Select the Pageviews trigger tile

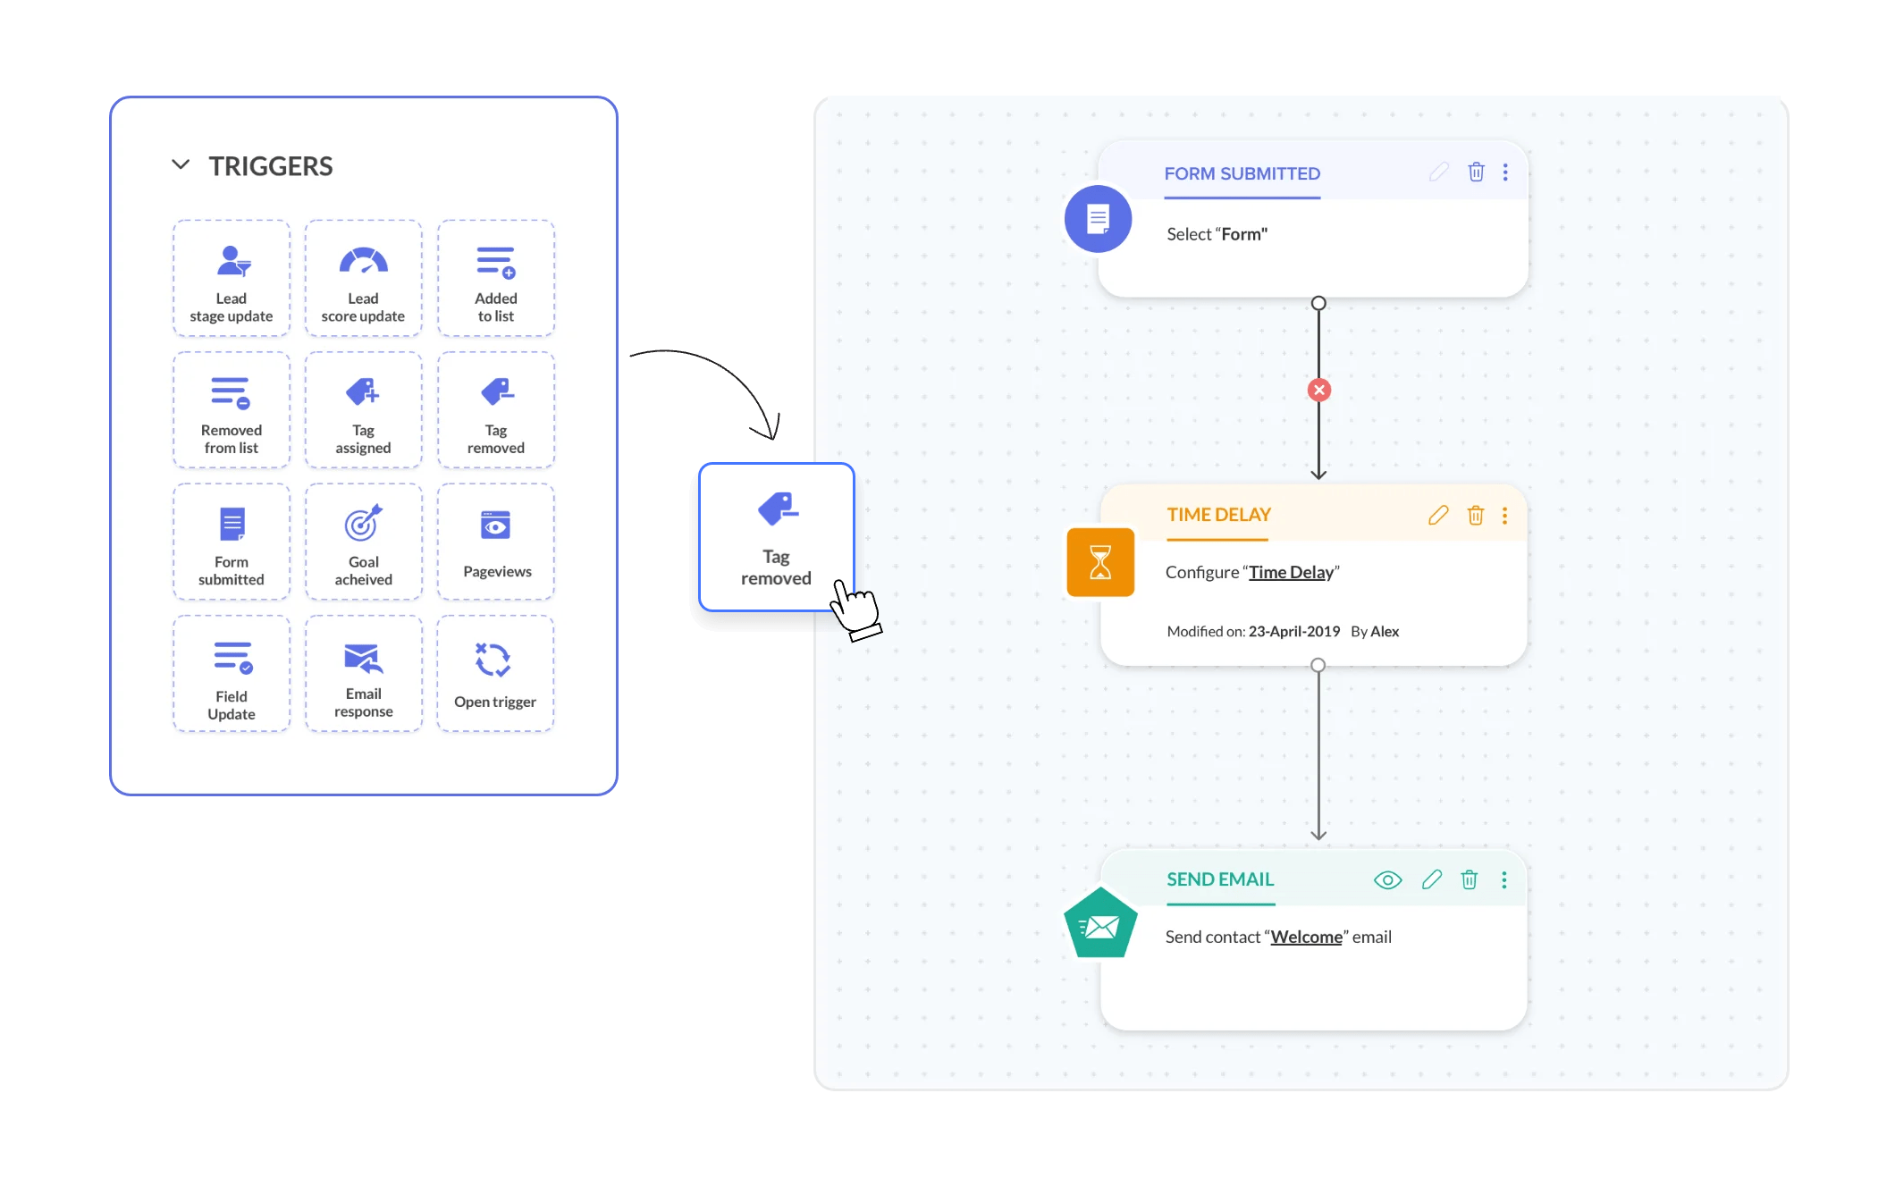coord(495,542)
